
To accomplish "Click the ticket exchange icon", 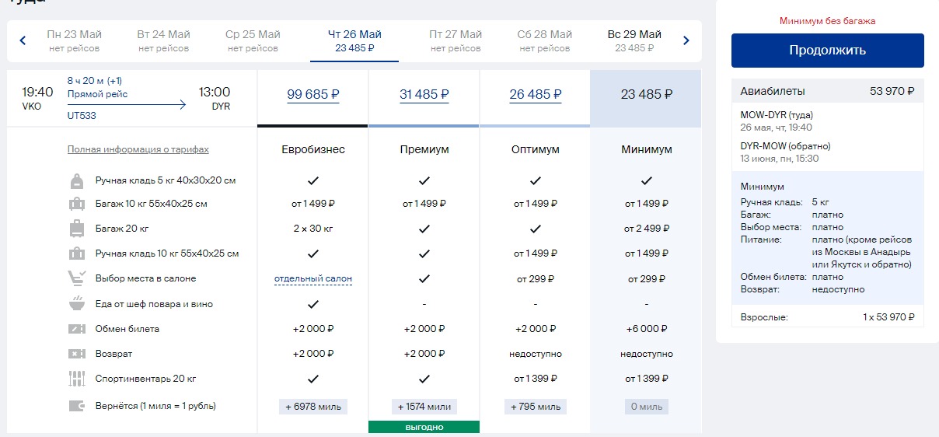I will tap(77, 329).
